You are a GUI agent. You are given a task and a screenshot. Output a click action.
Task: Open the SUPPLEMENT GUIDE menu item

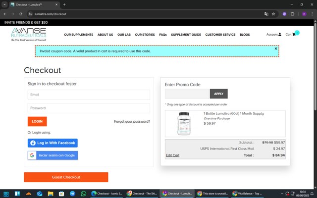tap(186, 35)
